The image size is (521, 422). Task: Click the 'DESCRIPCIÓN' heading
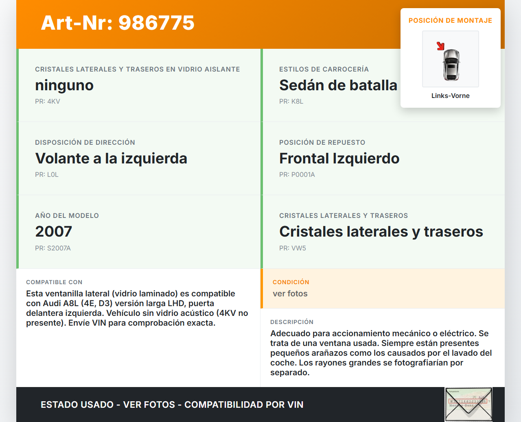click(x=292, y=322)
